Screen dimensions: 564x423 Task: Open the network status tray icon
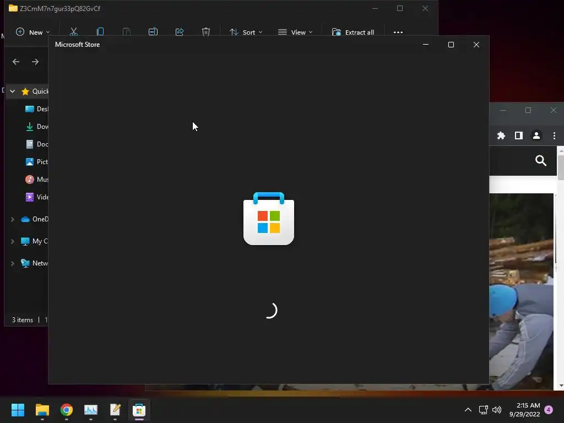click(484, 410)
